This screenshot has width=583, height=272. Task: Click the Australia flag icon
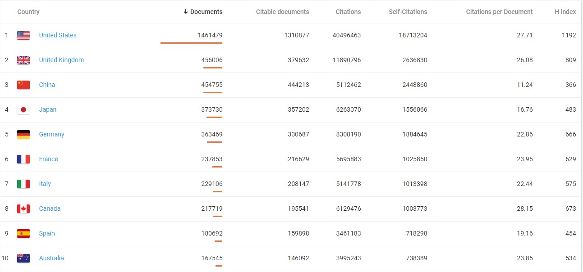point(23,258)
